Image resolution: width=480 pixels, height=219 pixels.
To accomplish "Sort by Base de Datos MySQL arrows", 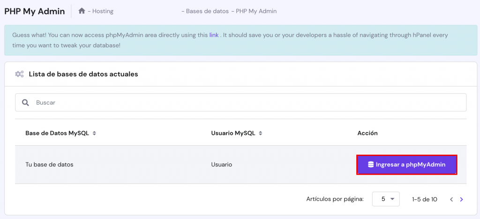I will tap(94, 134).
